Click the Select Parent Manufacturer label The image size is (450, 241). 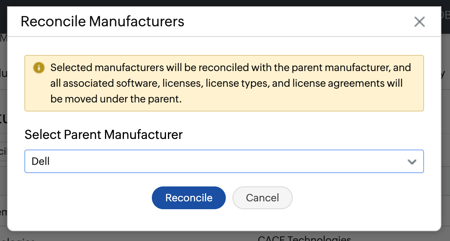tap(103, 135)
